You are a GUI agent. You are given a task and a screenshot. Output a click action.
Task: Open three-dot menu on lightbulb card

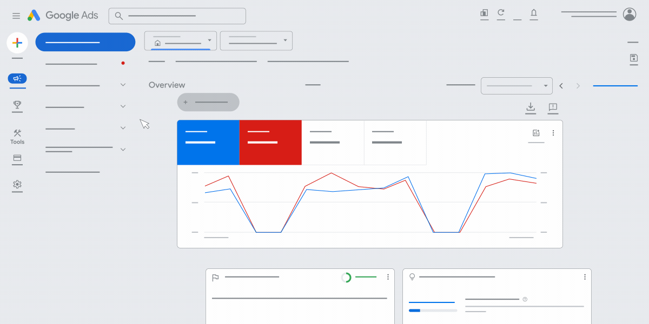(x=585, y=277)
